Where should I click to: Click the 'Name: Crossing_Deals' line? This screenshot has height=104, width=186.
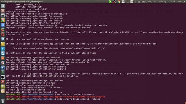pos(28,5)
